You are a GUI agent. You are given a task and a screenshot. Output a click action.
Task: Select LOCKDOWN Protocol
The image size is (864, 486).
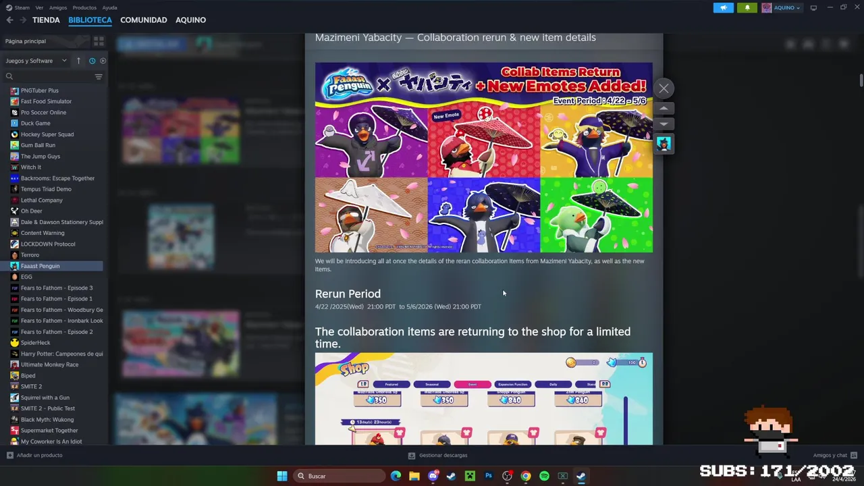click(x=48, y=244)
